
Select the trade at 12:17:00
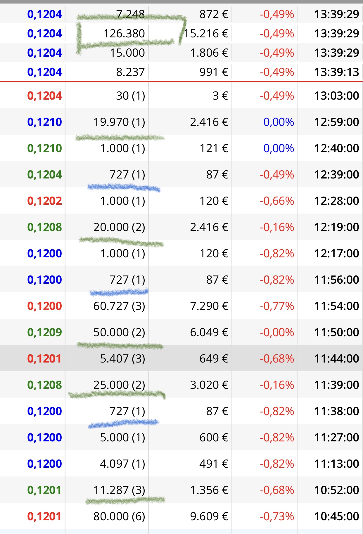tap(181, 253)
